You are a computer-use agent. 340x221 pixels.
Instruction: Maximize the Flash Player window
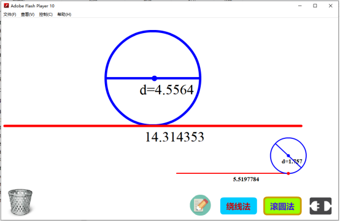315,6
